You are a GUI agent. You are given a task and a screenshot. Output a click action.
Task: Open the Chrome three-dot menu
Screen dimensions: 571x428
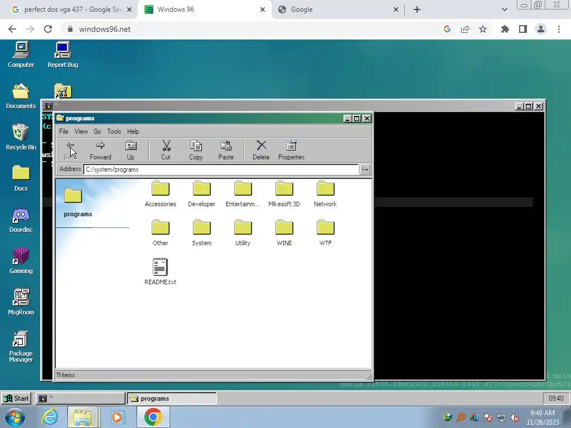(559, 29)
